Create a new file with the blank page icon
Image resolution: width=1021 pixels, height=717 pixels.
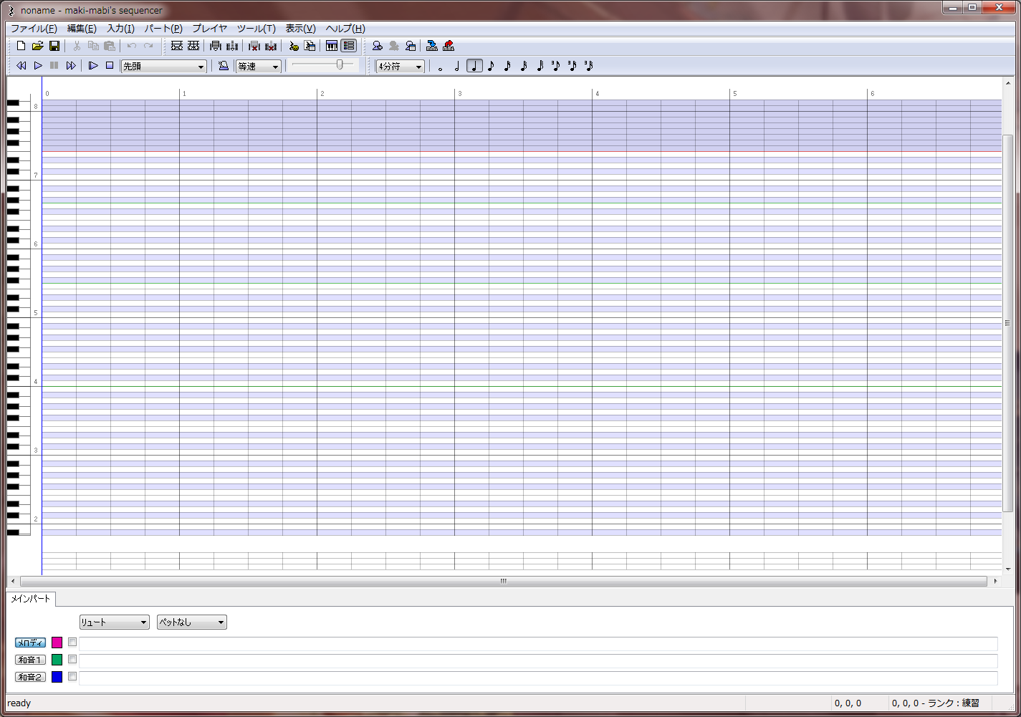21,46
